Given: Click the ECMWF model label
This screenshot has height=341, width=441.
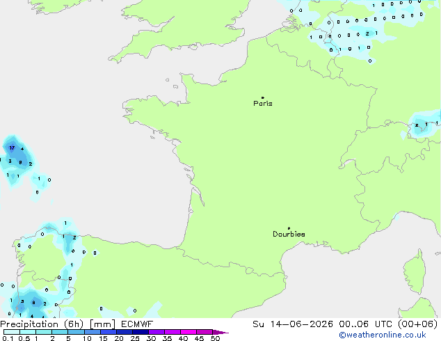Looking at the screenshot, I should [x=137, y=324].
